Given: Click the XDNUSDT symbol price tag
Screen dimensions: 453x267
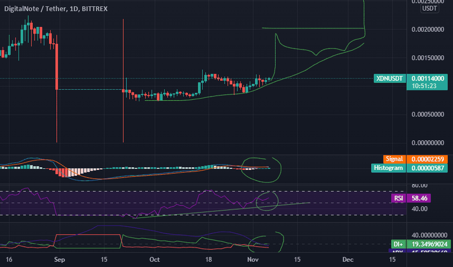Looking at the screenshot, I should click(x=389, y=79).
